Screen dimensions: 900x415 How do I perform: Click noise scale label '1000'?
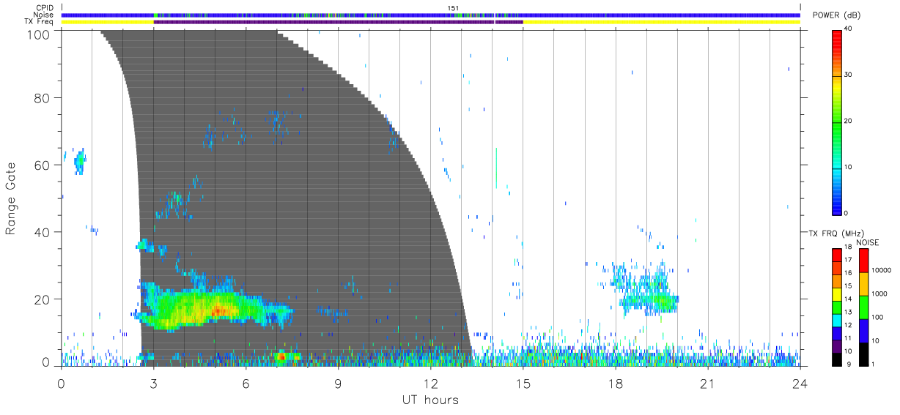(x=880, y=294)
